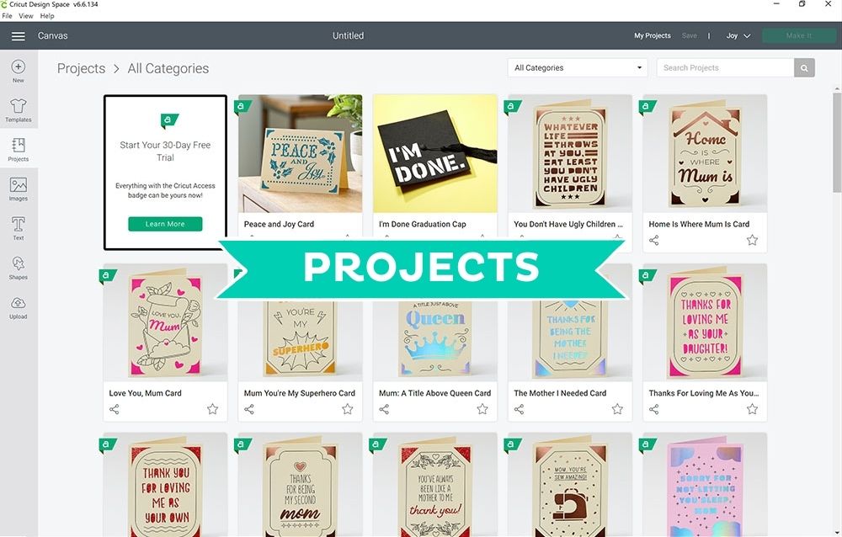This screenshot has width=842, height=537.
Task: Open the hamburger menu
Action: (19, 36)
